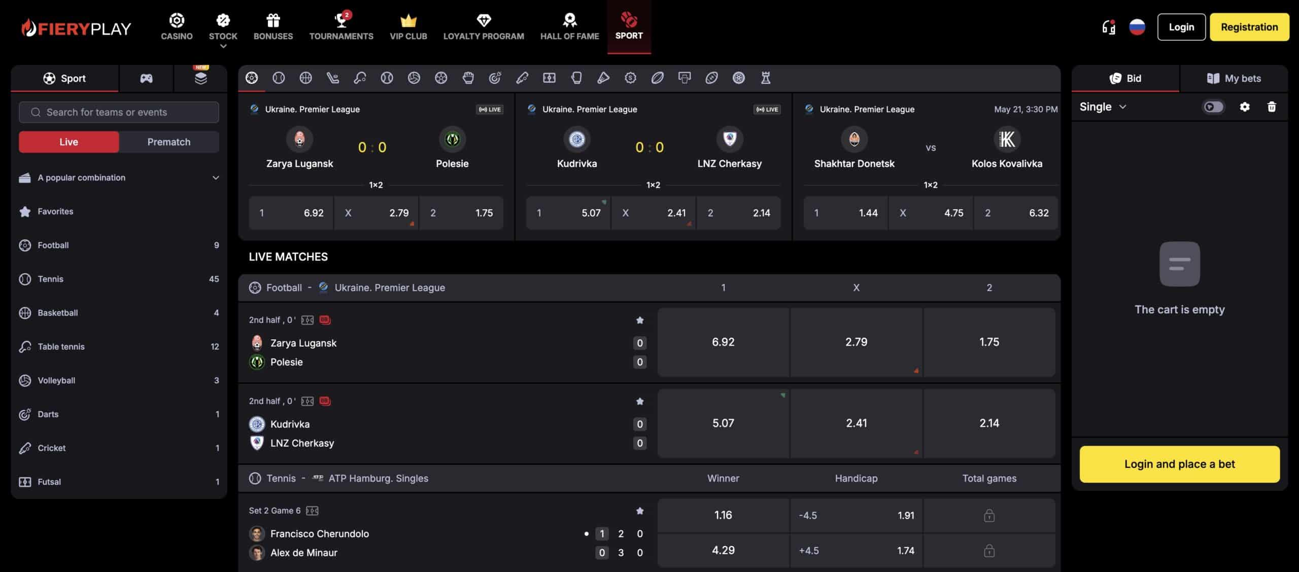
Task: Open the Ukraine Premier League header in live matches
Action: tap(390, 288)
